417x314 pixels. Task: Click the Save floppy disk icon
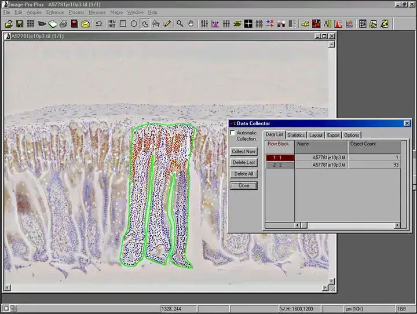[20, 24]
